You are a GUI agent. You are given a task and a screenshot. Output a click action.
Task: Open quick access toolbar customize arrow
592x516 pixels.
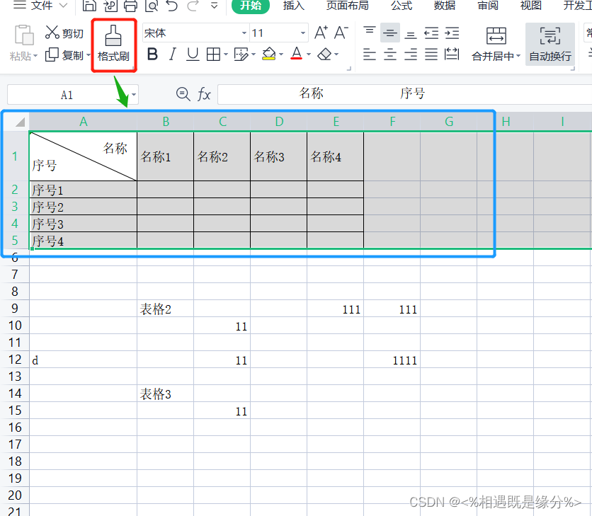[214, 5]
